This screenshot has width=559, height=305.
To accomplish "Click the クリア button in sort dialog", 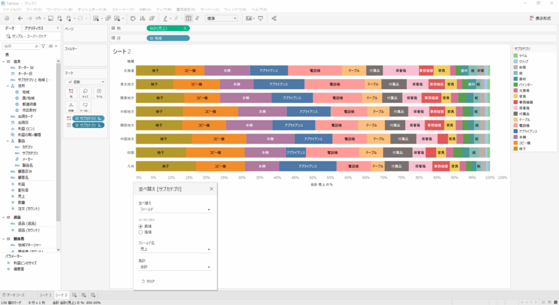I will (148, 281).
